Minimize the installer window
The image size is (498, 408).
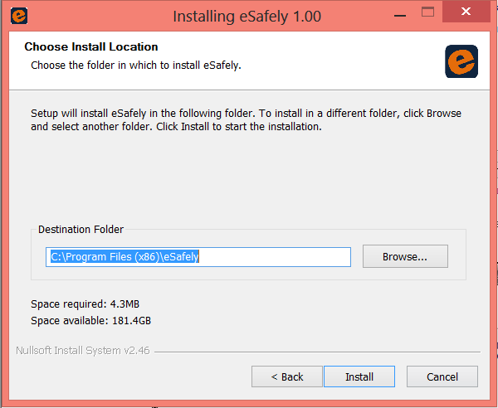[400, 15]
